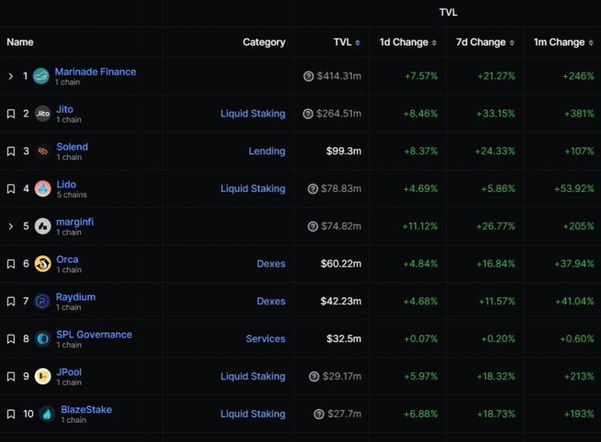Bookmark the SPL Governance row
The width and height of the screenshot is (601, 442).
[x=11, y=339]
